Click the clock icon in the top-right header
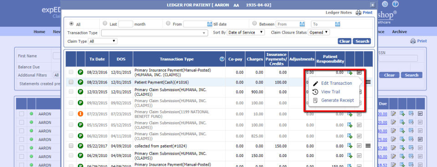The width and height of the screenshot is (437, 167). 385,4
